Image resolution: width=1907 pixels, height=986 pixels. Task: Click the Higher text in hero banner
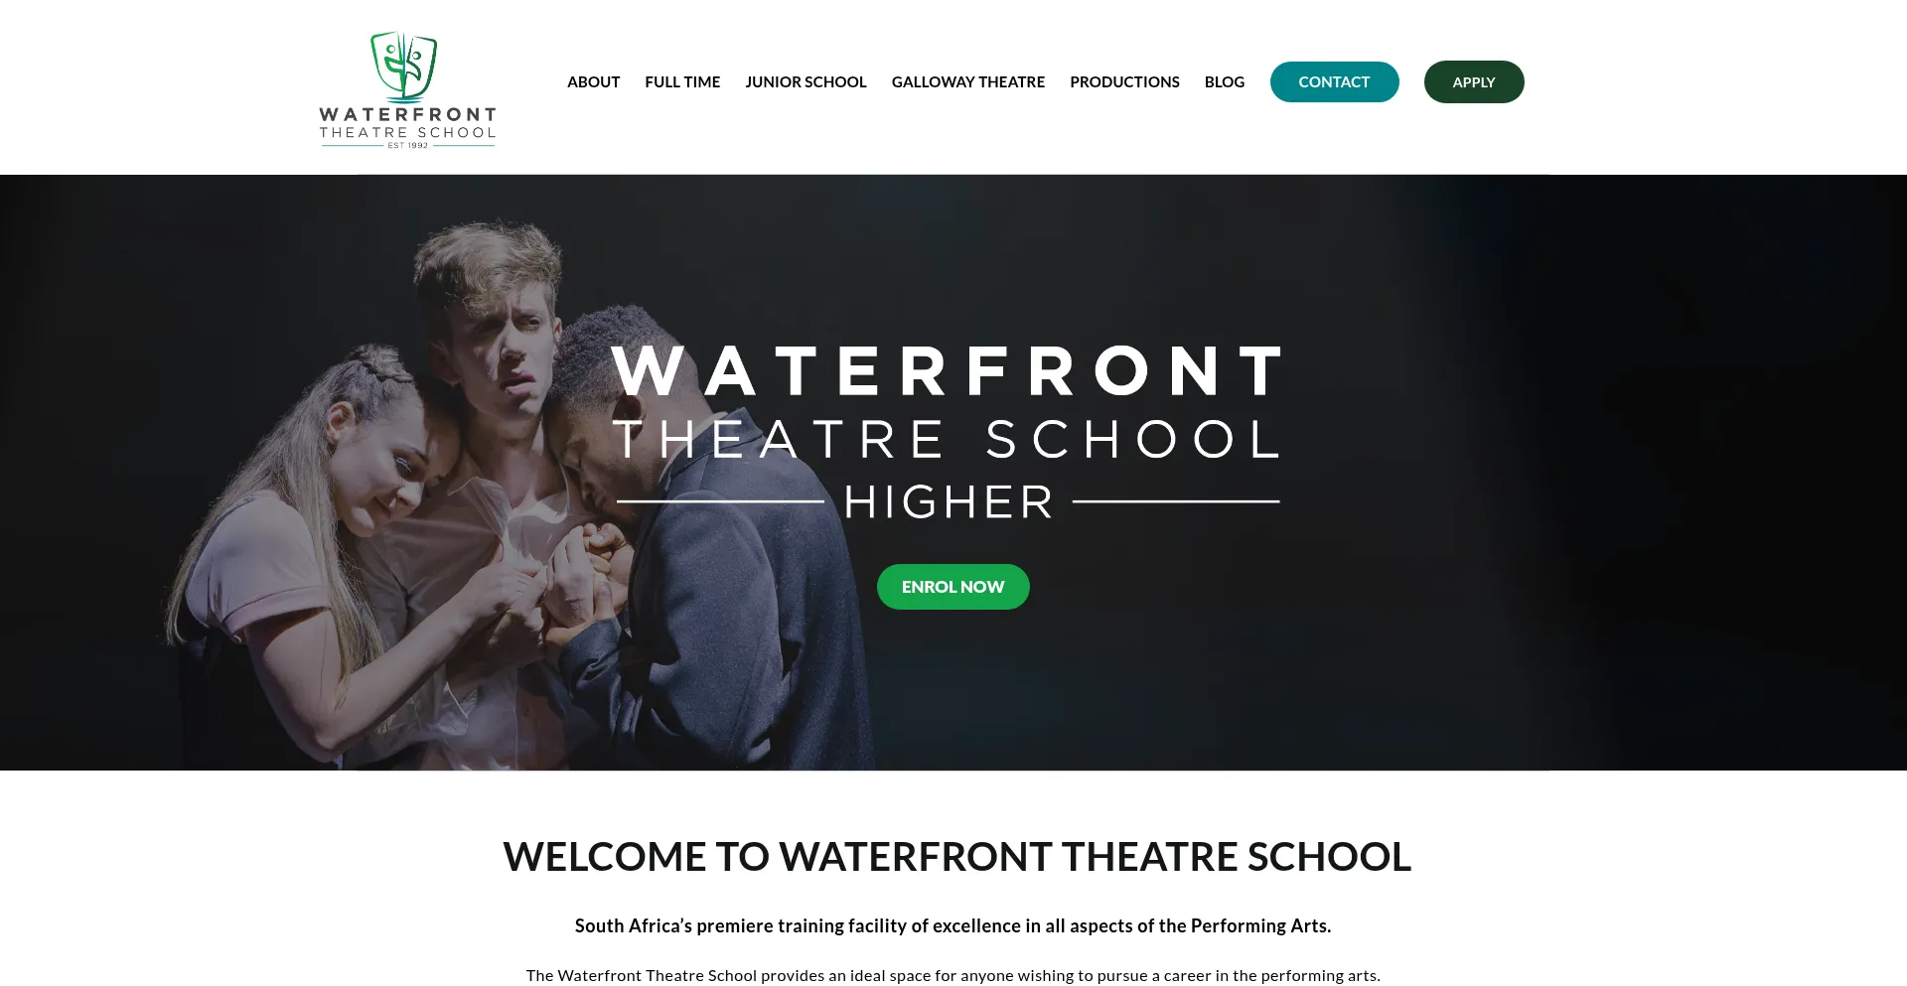click(949, 502)
